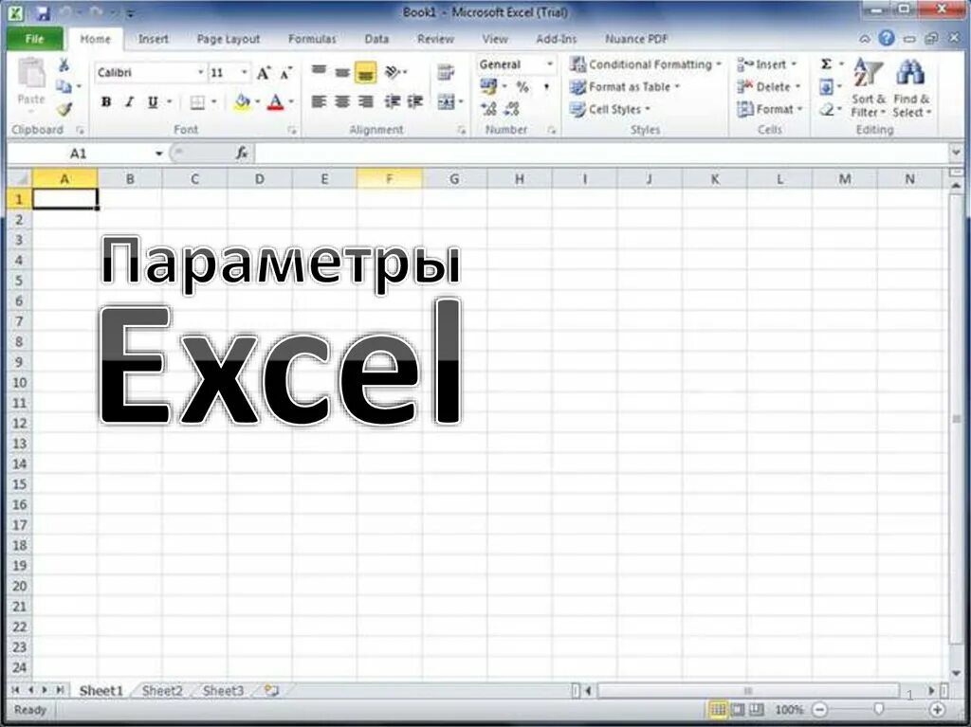Viewport: 971px width, 727px height.
Task: Select the Format Painter brush
Action: pyautogui.click(x=64, y=108)
